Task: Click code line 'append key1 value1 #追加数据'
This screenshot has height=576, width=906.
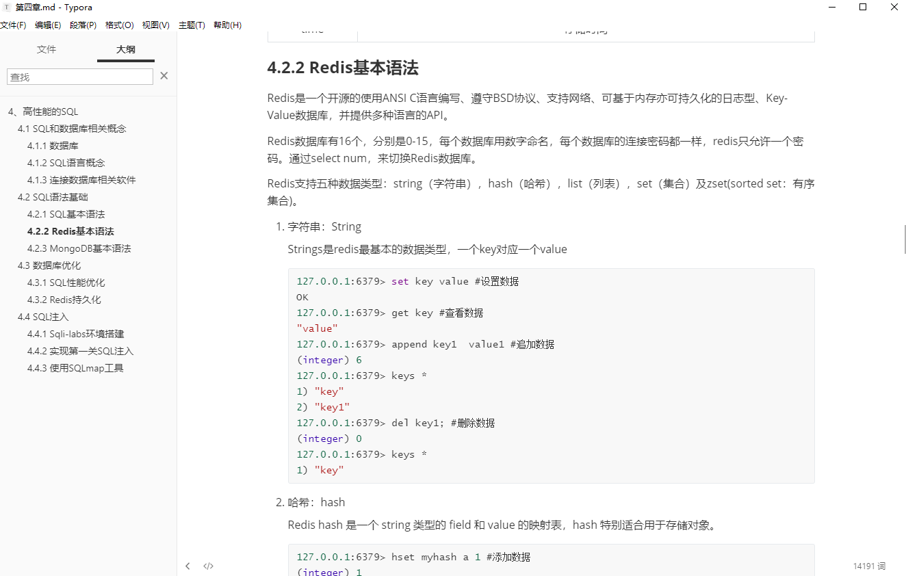Action: click(x=473, y=344)
